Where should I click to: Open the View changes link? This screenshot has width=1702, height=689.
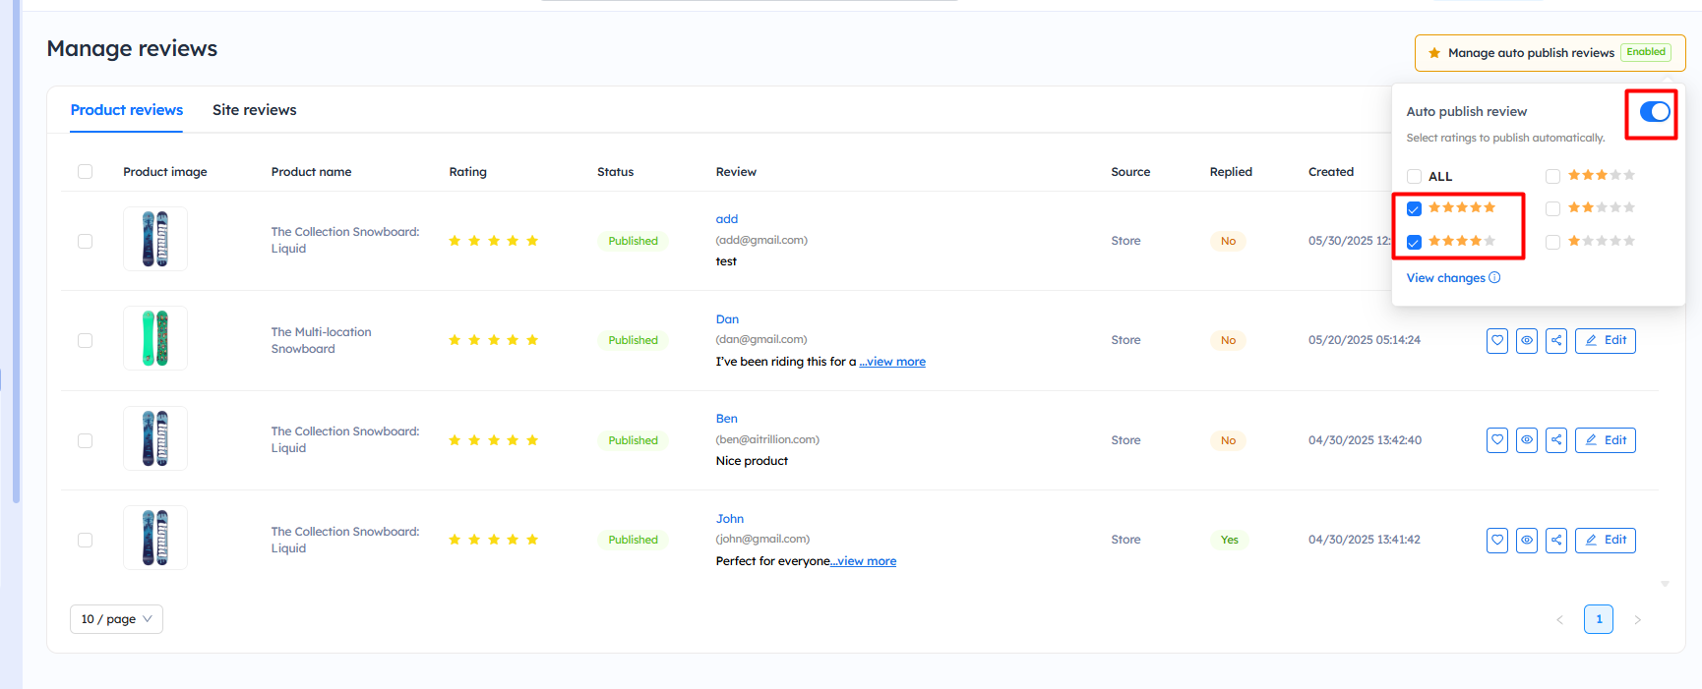1445,278
